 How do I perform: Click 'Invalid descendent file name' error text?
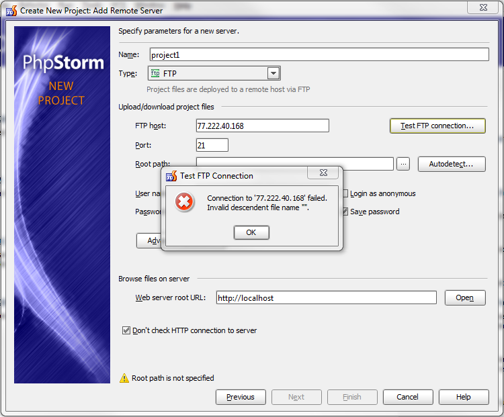click(x=258, y=207)
